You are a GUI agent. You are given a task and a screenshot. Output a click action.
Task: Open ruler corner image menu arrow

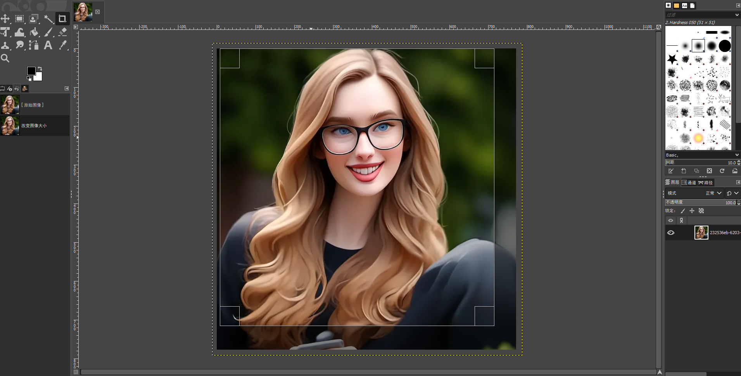(76, 27)
